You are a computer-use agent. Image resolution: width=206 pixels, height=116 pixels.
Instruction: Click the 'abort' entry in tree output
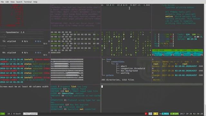click(124, 66)
